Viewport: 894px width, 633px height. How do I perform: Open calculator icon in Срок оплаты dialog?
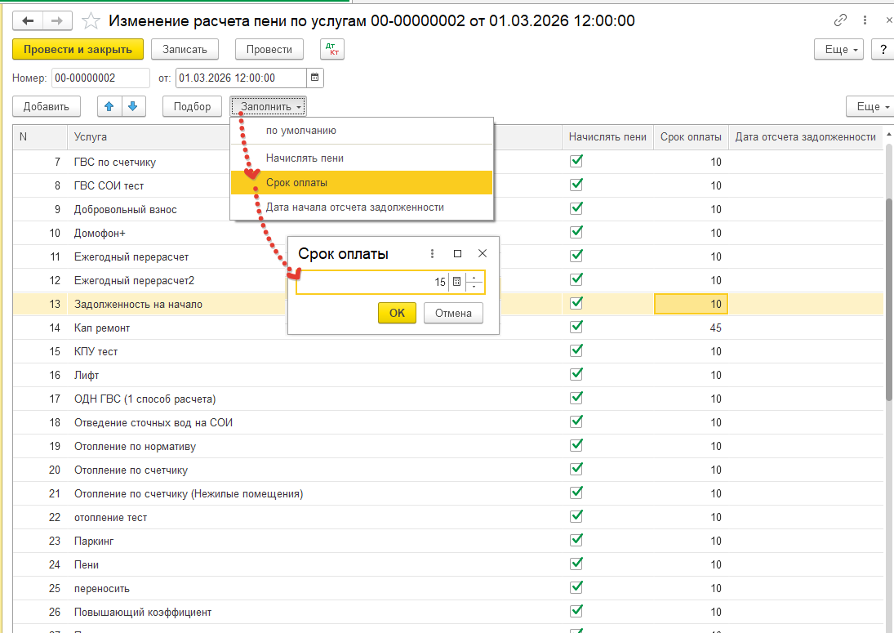456,282
